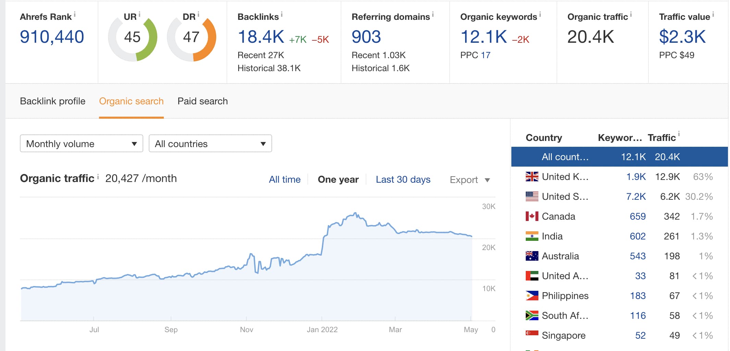Viewport: 730px width, 351px height.
Task: Open the Monthly volume dropdown
Action: click(82, 144)
